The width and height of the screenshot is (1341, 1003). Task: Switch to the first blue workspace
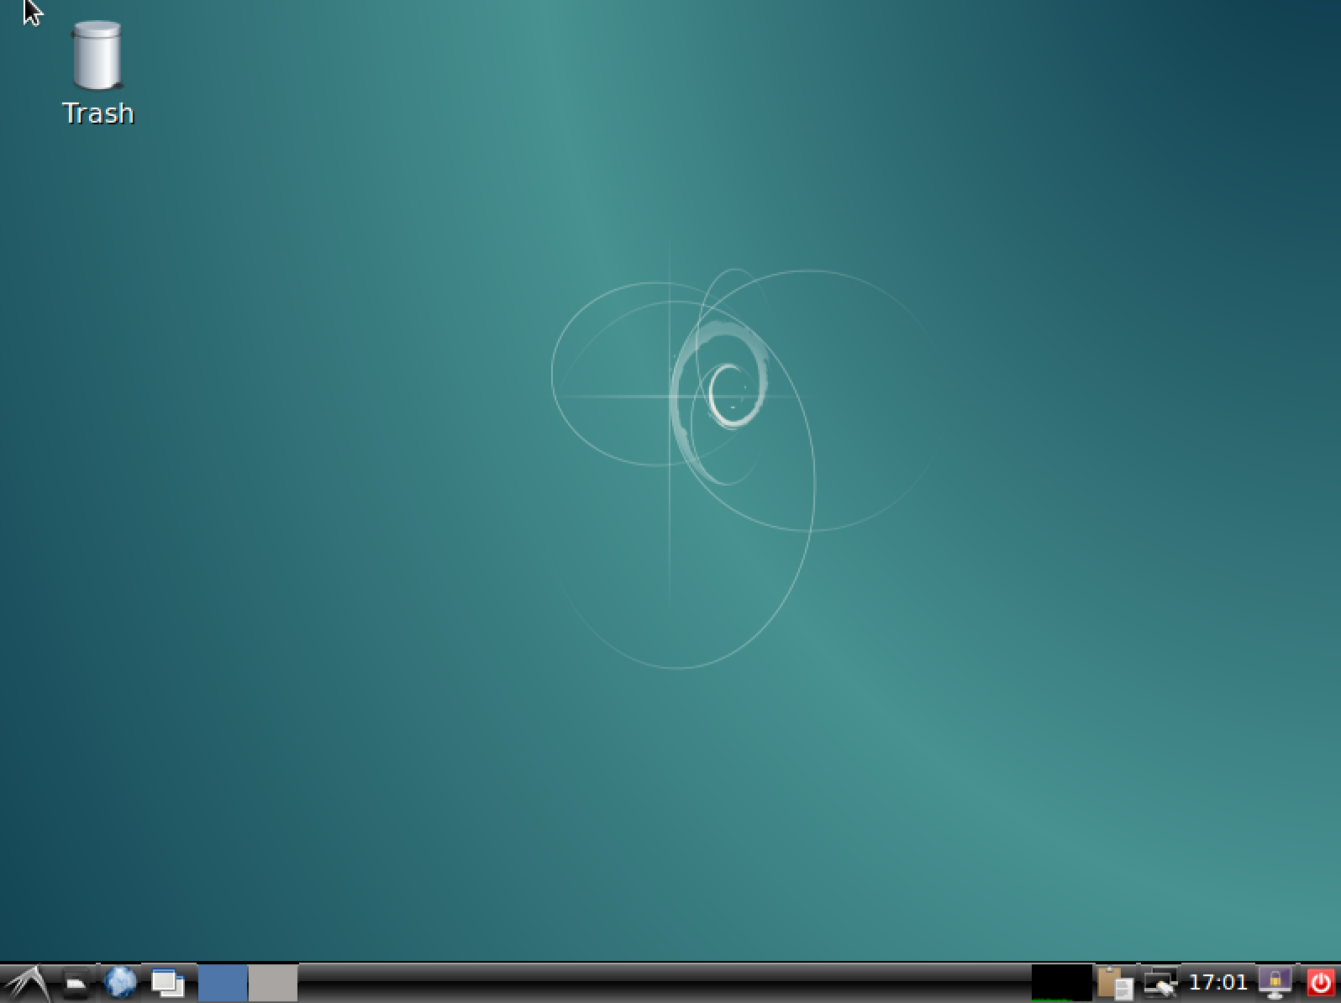(x=223, y=983)
